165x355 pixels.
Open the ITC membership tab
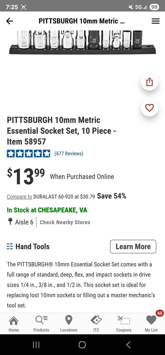click(x=96, y=324)
